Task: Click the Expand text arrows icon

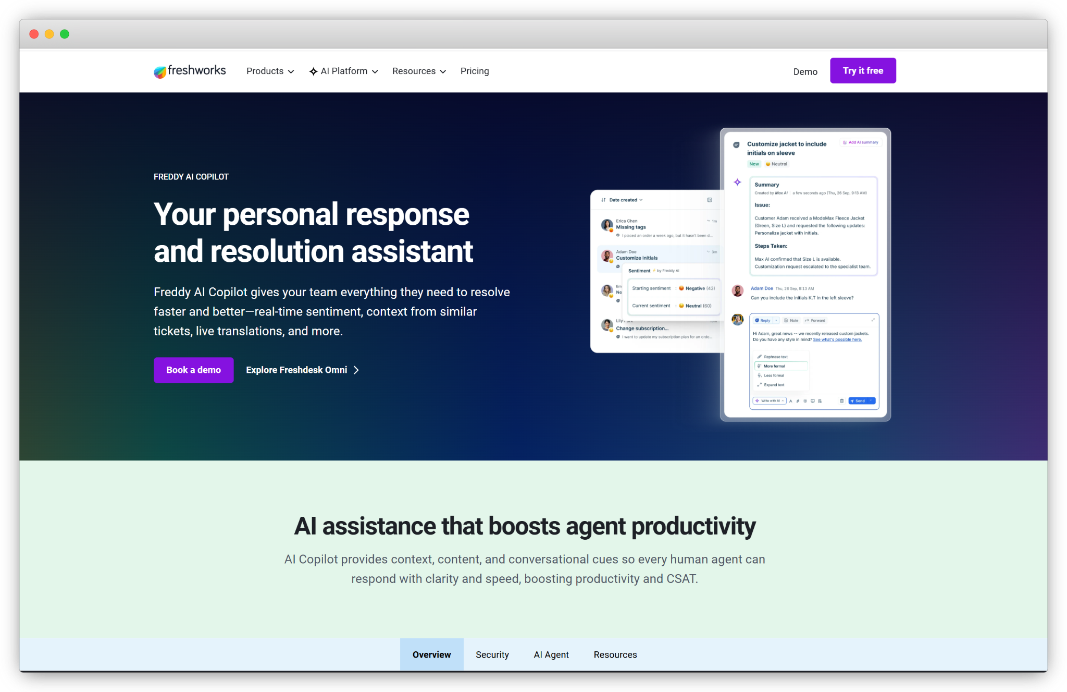Action: tap(760, 385)
